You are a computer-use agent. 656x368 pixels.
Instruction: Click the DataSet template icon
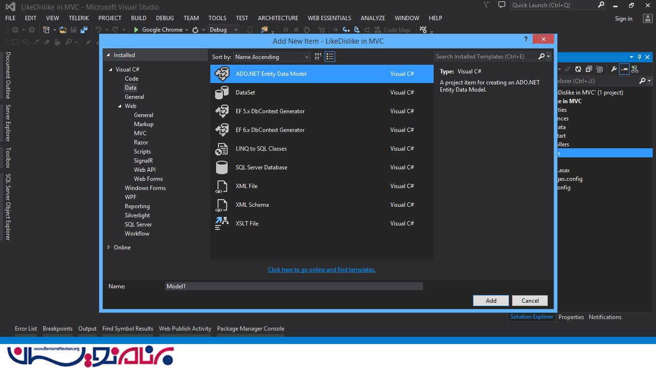[222, 93]
